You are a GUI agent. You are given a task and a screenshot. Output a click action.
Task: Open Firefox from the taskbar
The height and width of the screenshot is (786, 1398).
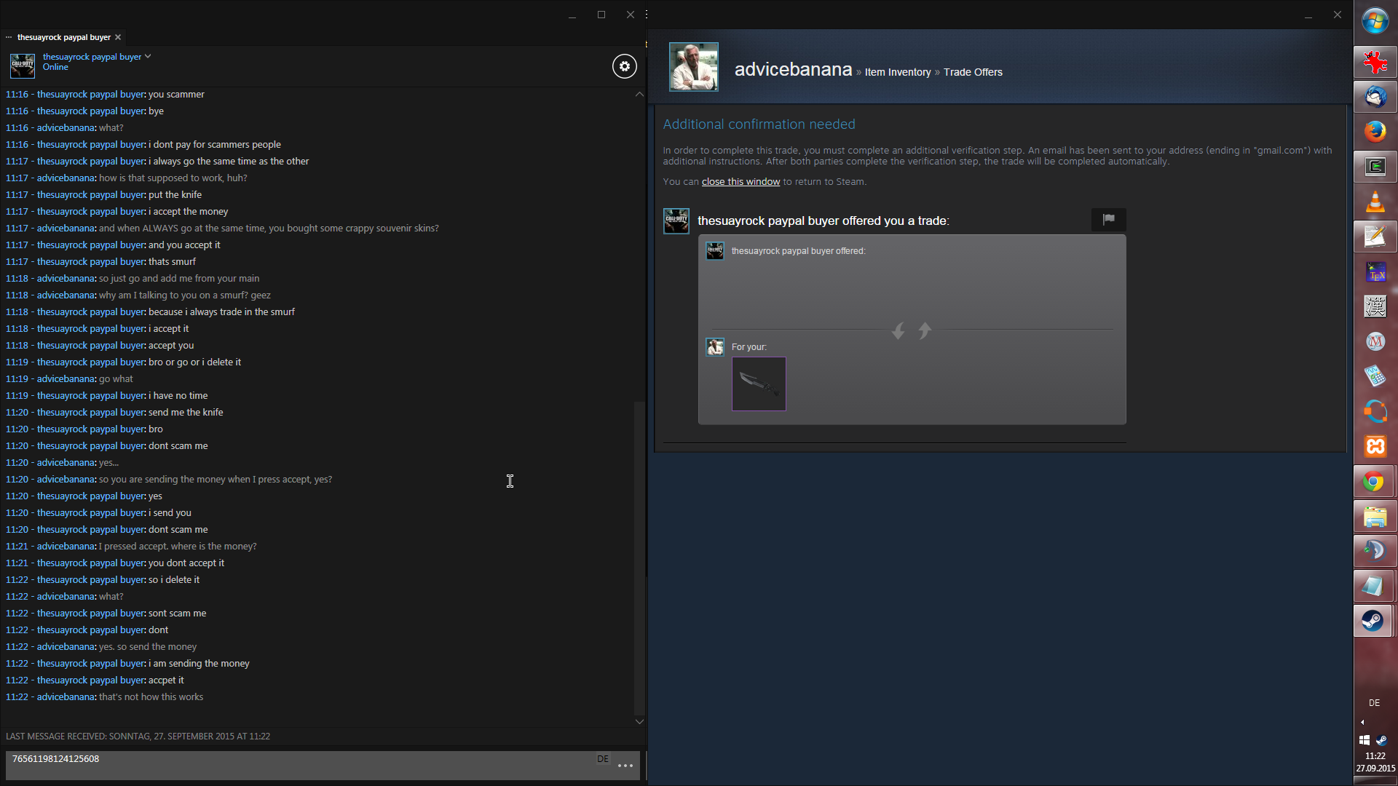(x=1375, y=132)
